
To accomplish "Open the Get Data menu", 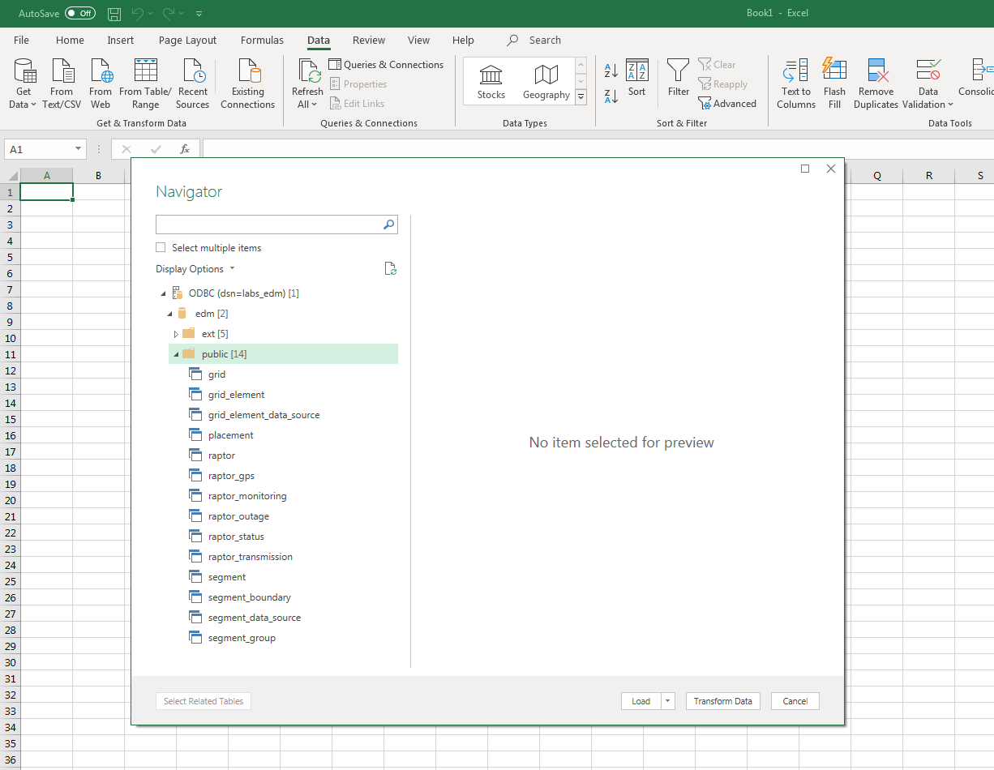I will (x=24, y=83).
